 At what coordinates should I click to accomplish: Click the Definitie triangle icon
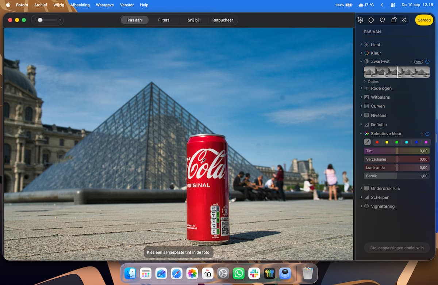click(x=366, y=125)
